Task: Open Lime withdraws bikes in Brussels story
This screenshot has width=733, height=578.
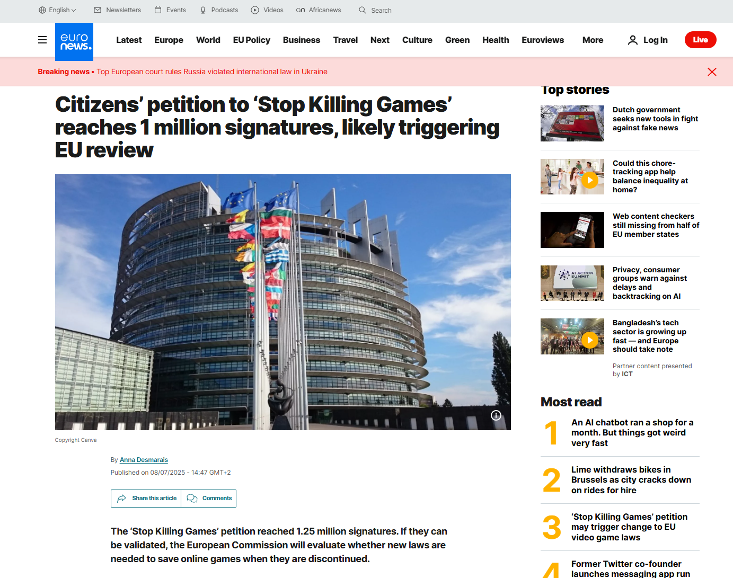Action: (x=631, y=480)
